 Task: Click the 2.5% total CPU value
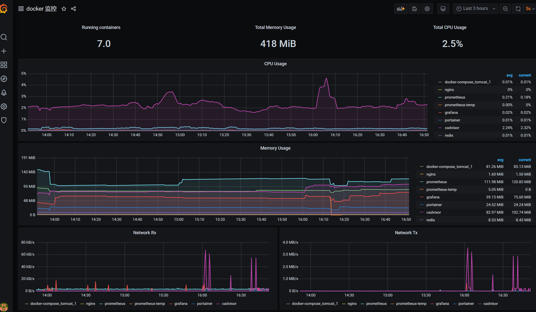click(453, 44)
